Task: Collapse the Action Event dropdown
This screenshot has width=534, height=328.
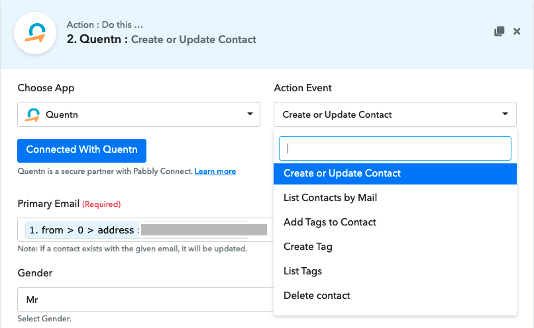Action: click(505, 114)
